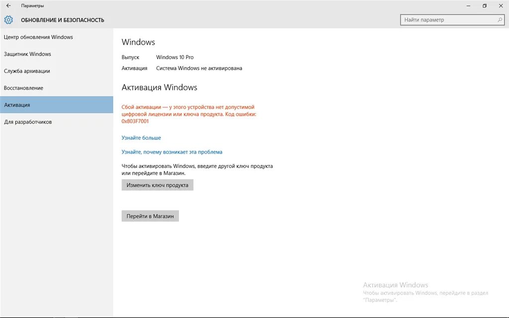509x318 pixels.
Task: Click the search magnifier icon
Action: (500, 20)
